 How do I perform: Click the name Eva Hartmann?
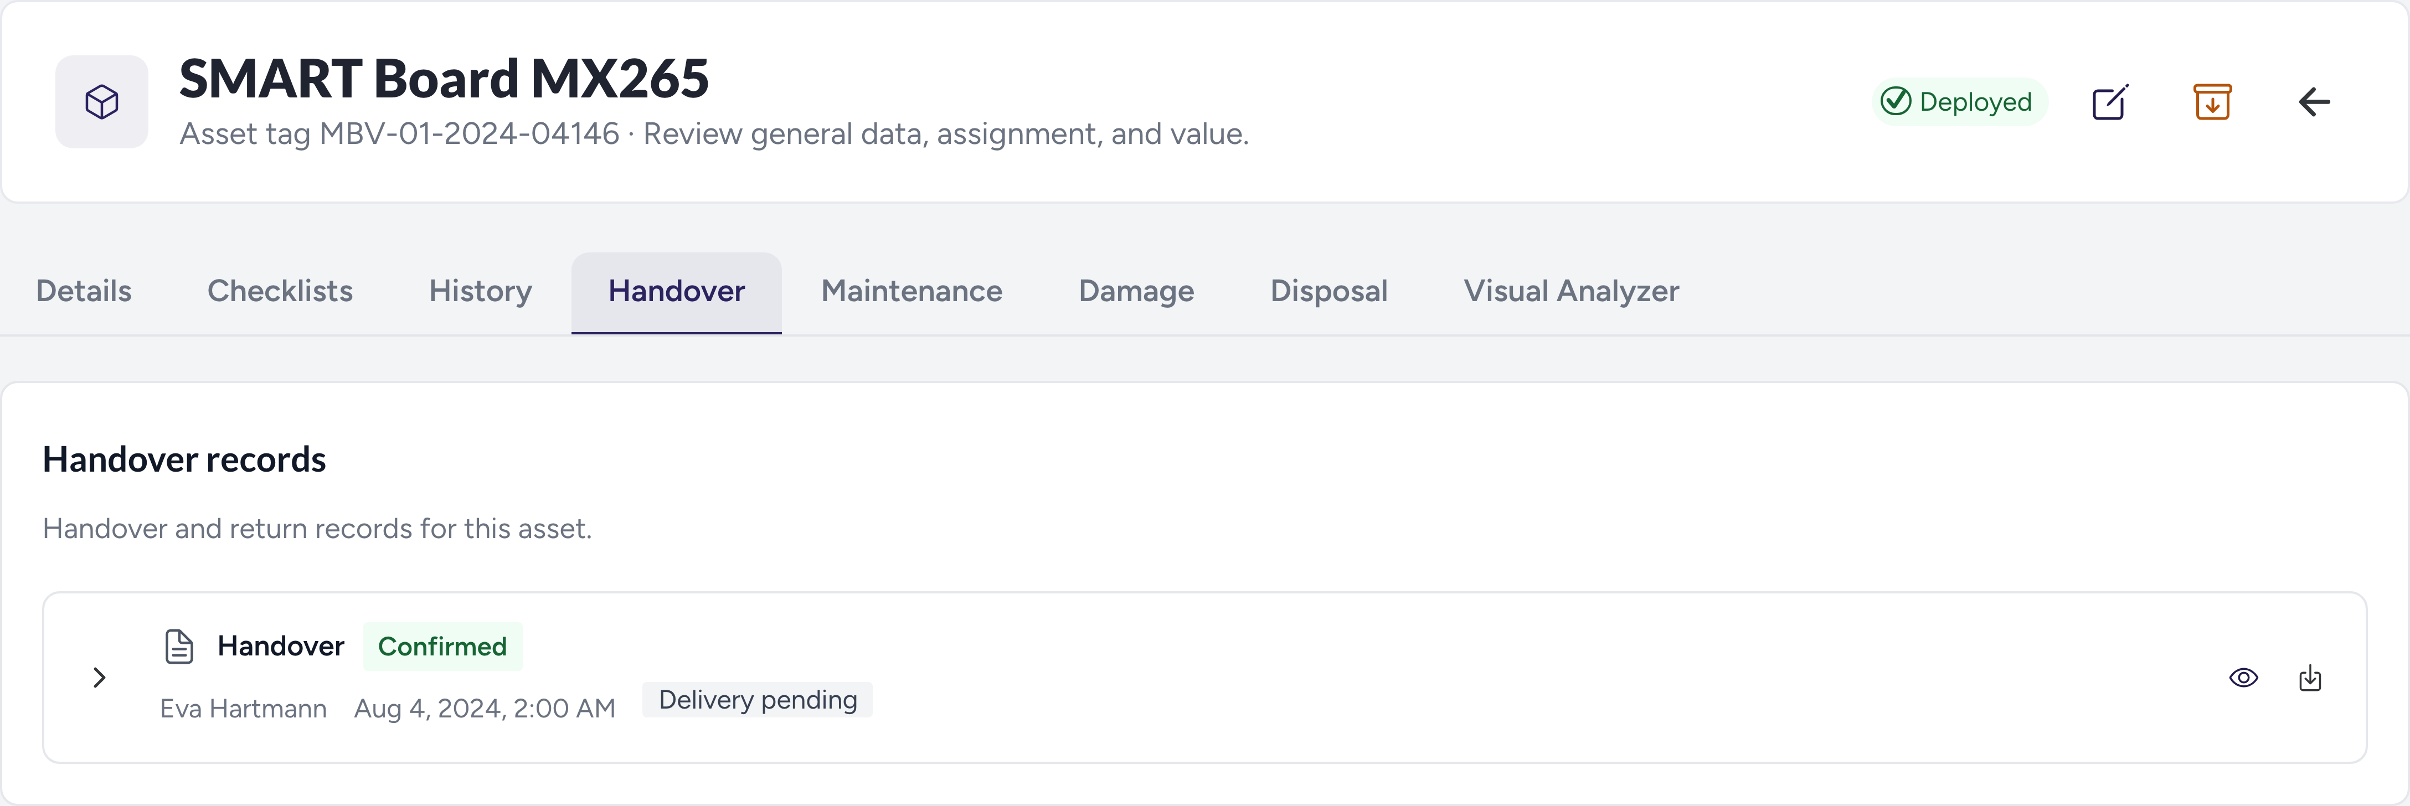(243, 709)
